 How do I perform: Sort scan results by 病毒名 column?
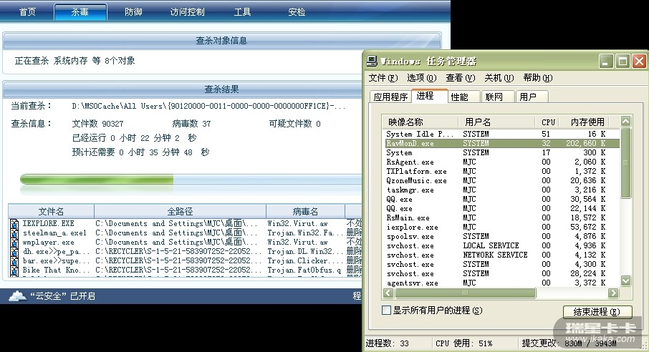305,211
